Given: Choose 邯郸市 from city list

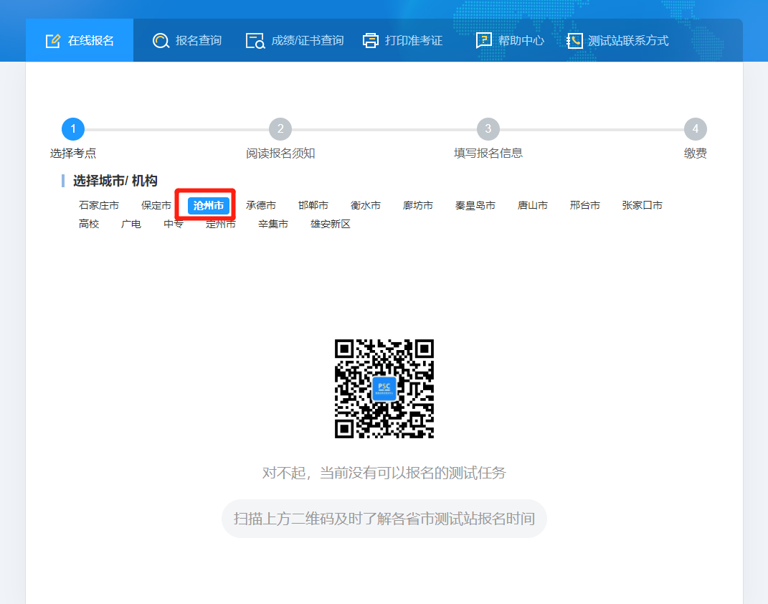Looking at the screenshot, I should pyautogui.click(x=313, y=205).
